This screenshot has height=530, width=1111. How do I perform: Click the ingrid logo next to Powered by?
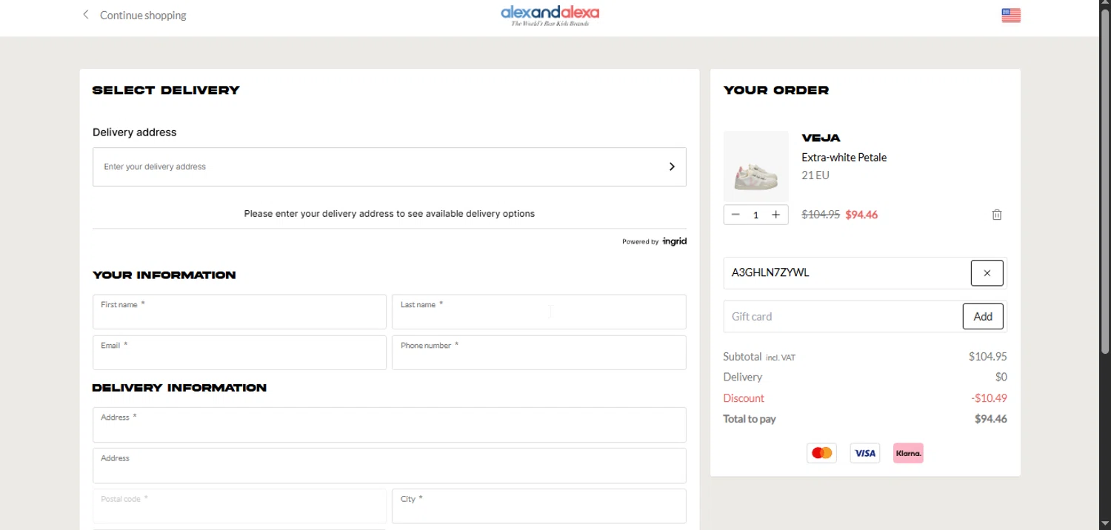(675, 241)
